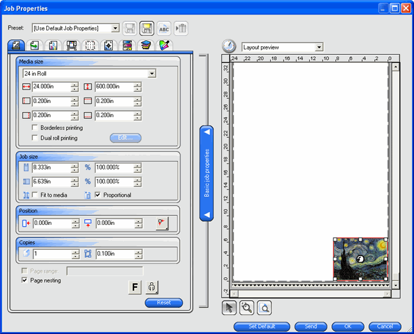Open the Printer options tab
This screenshot has width=414, height=334.
coord(71,46)
